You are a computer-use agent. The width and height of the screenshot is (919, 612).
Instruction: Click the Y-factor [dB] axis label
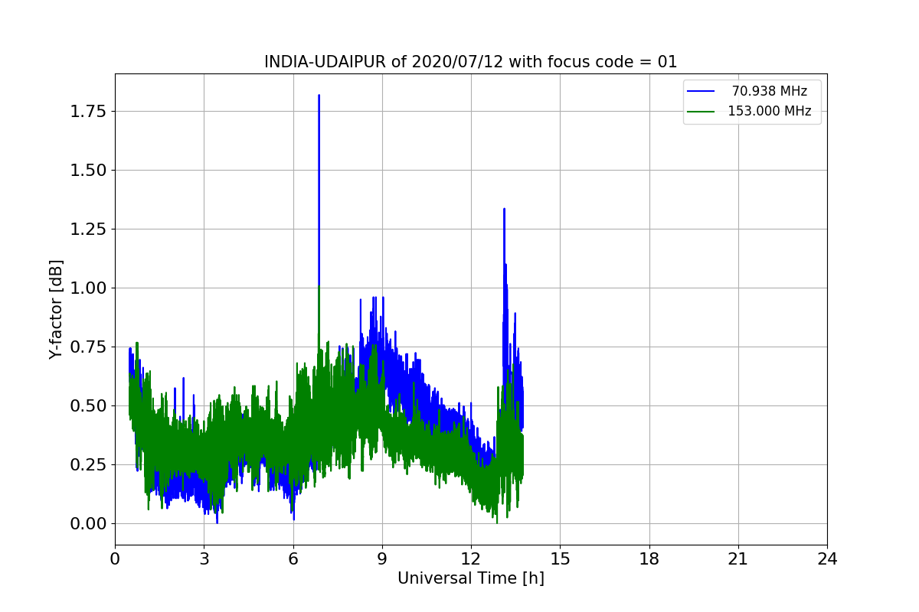pos(56,309)
